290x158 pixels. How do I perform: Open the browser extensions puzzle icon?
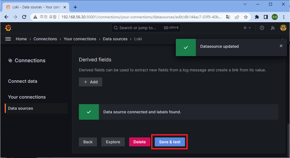pos(257,17)
